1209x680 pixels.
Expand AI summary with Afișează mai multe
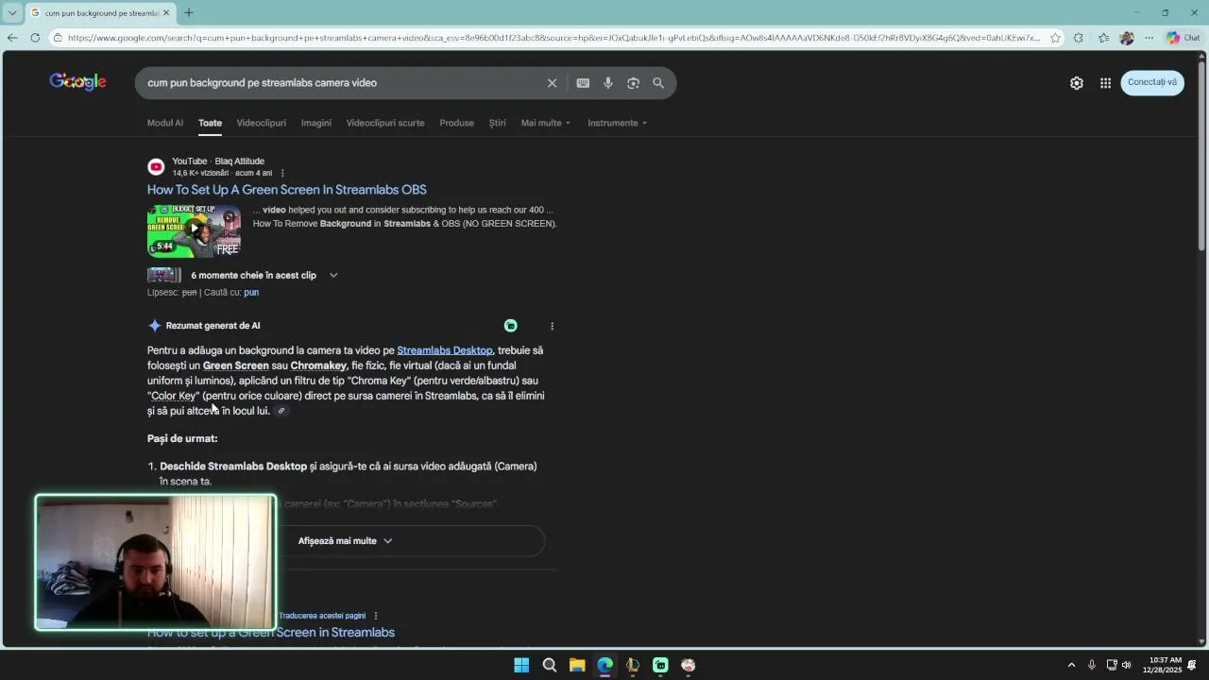[x=346, y=541]
